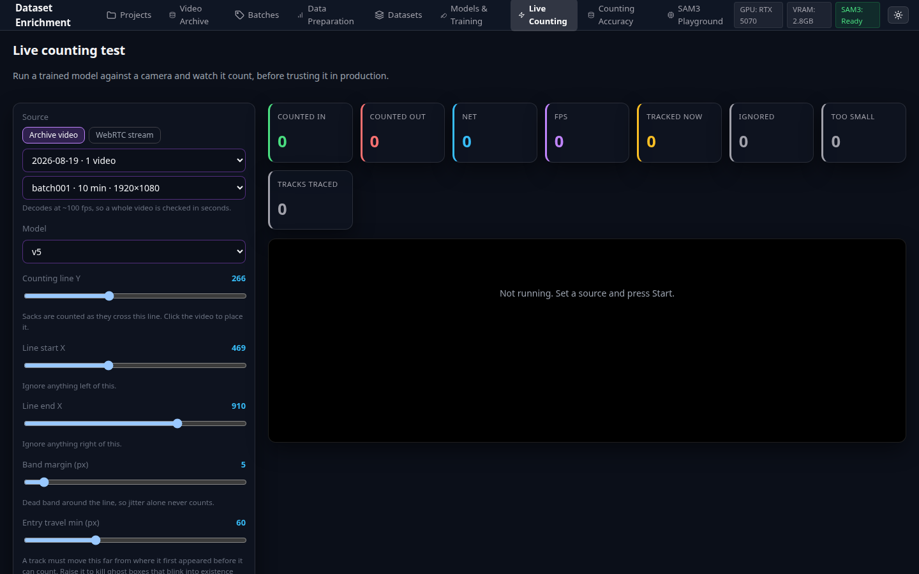Image resolution: width=919 pixels, height=574 pixels.
Task: Click the Line end X value 910
Action: [239, 406]
